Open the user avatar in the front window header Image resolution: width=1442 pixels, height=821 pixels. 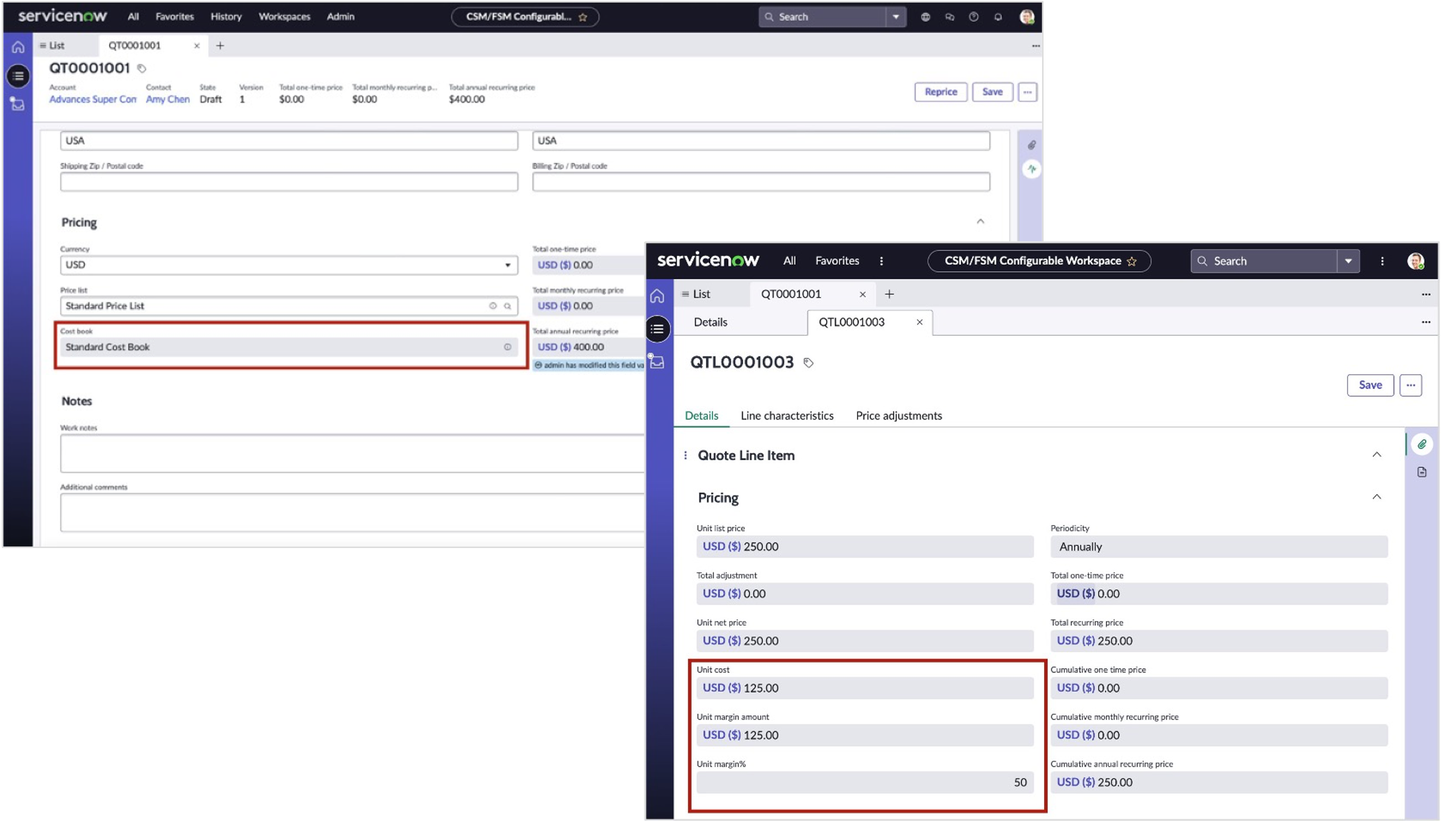pos(1416,261)
